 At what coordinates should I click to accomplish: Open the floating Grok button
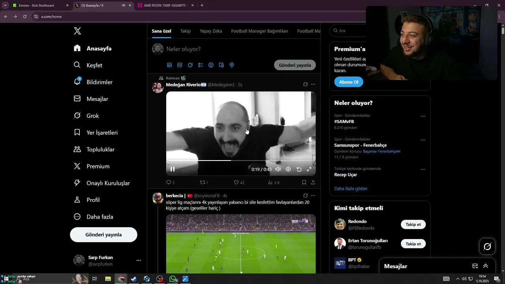point(487,247)
